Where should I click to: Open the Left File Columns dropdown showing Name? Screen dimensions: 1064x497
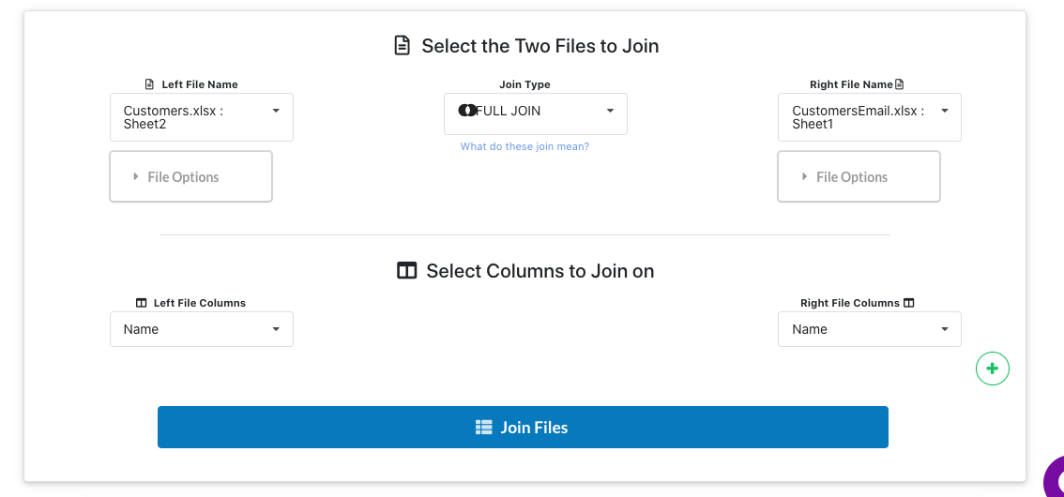point(202,329)
